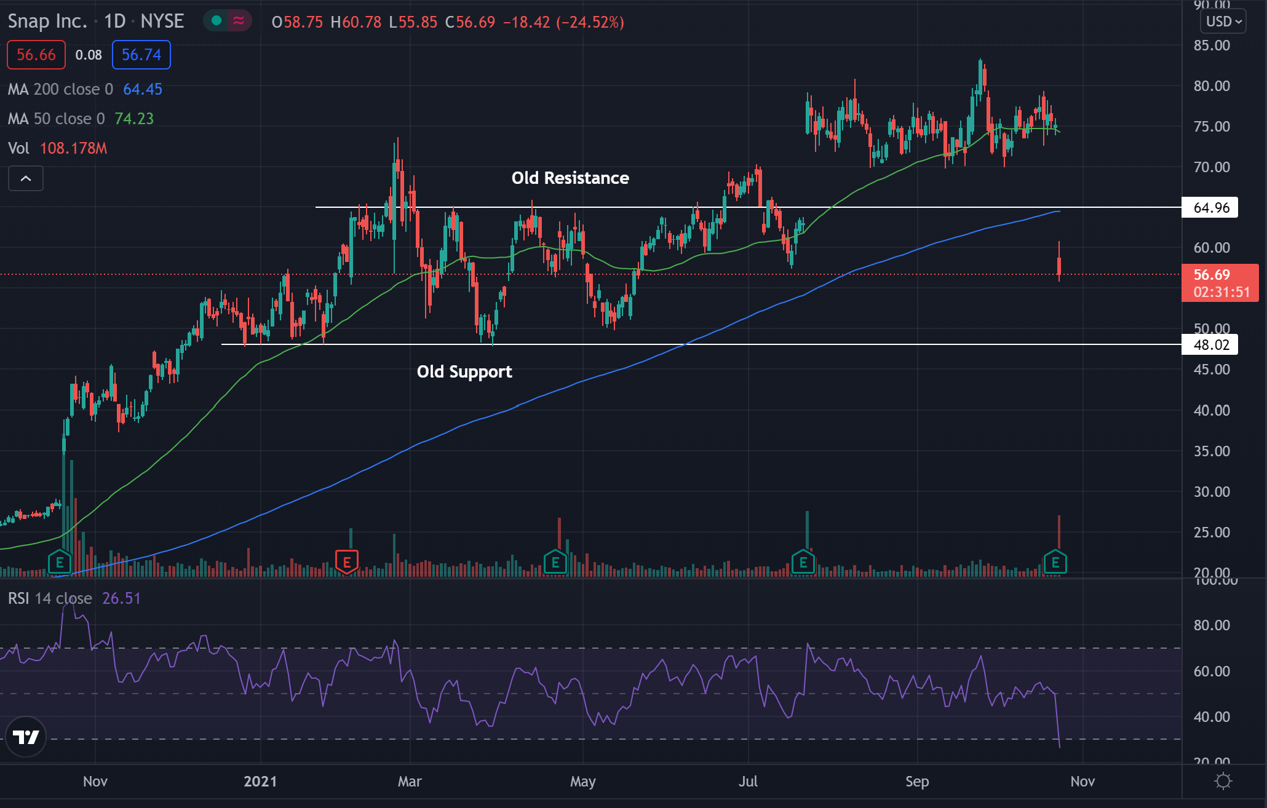Image resolution: width=1267 pixels, height=808 pixels.
Task: Click the 0.08 spread value
Action: tap(89, 55)
